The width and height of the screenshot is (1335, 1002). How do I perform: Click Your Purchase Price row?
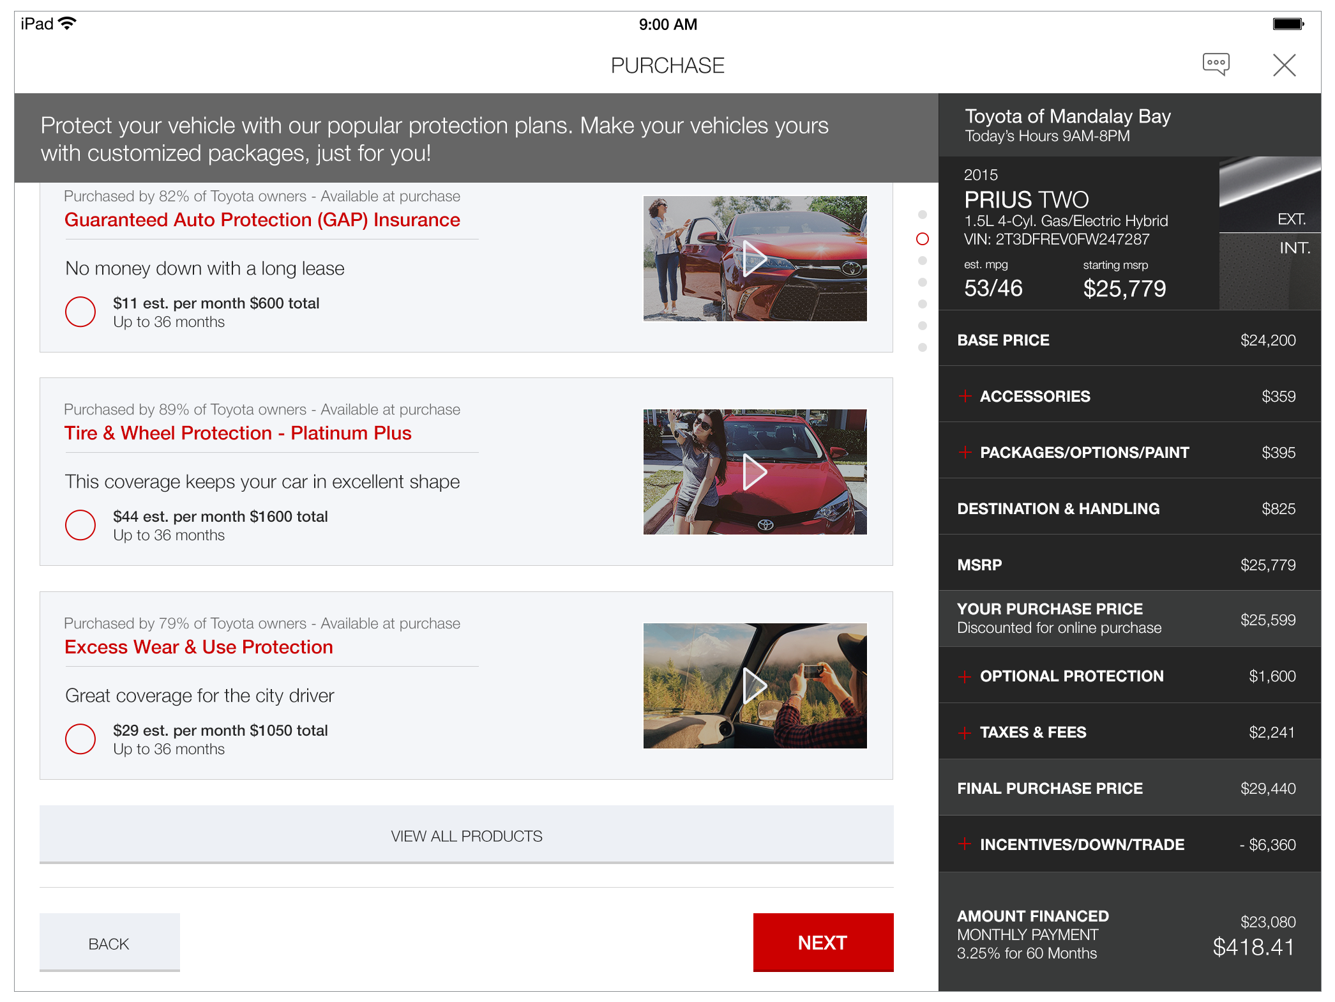point(1129,618)
